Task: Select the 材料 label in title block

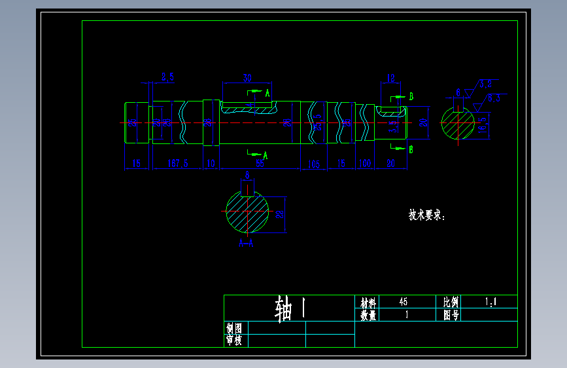Action: (368, 302)
